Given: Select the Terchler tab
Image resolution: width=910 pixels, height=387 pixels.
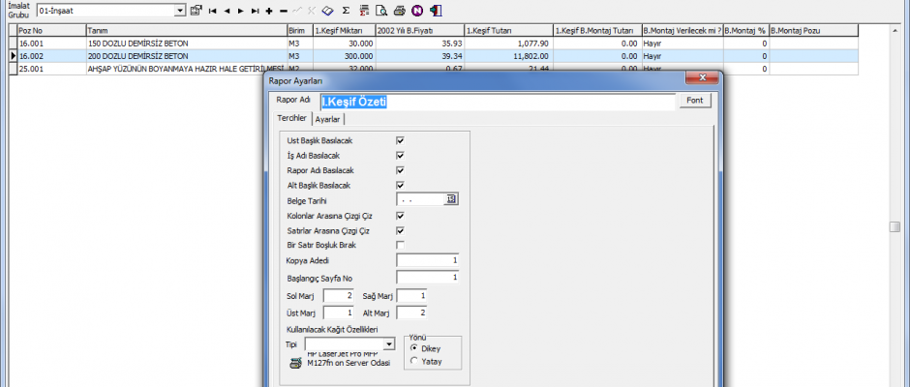Looking at the screenshot, I should click(x=292, y=118).
